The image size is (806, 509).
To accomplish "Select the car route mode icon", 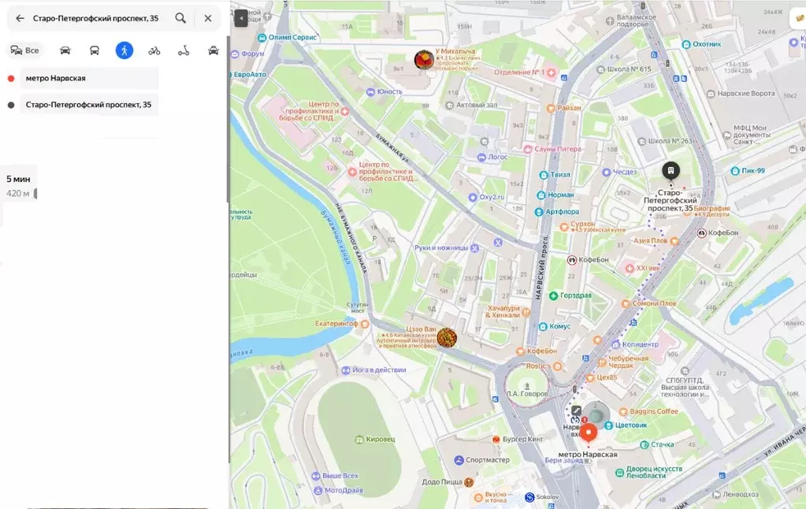I will [x=65, y=50].
